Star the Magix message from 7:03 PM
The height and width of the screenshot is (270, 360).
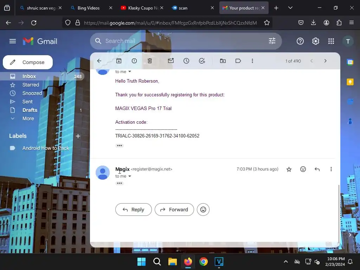[289, 169]
